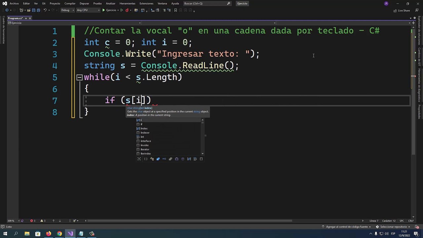Select 'iterator' suggestion in IntelliSense list

coord(169,149)
